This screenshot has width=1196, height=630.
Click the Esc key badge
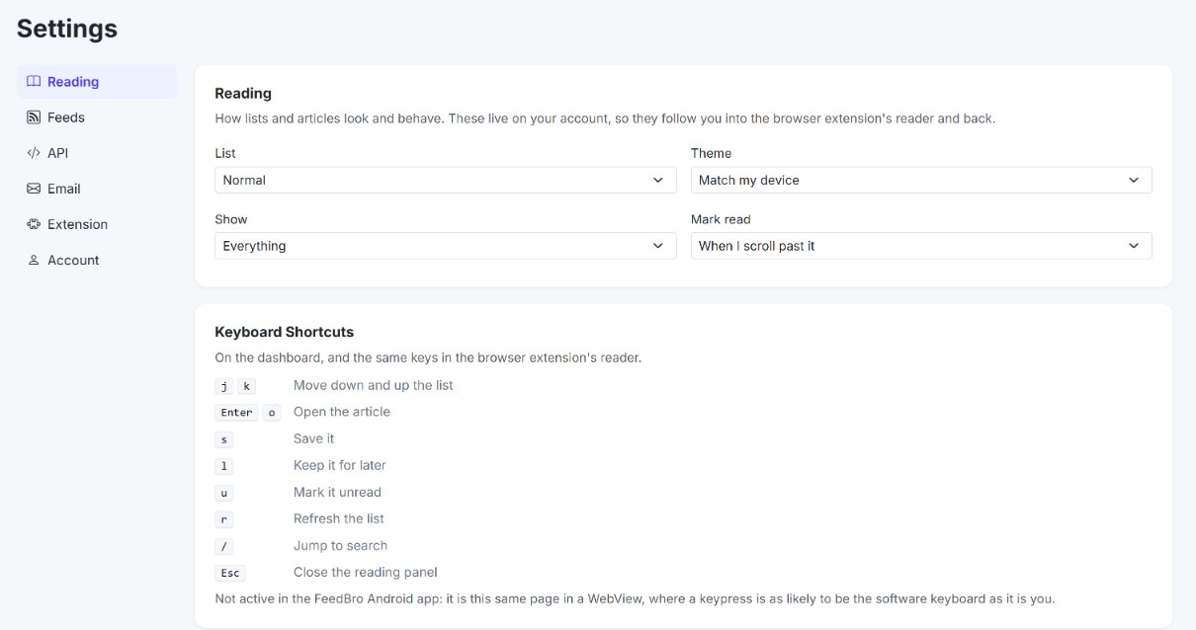(230, 573)
